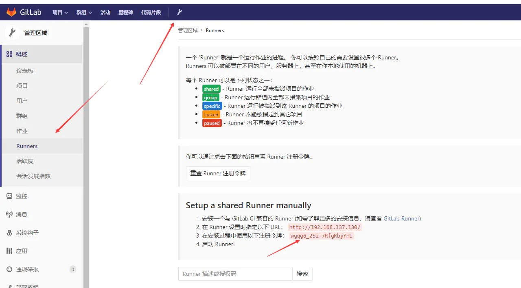Open 项目 in sidebar list
The height and width of the screenshot is (288, 521).
[x=22, y=86]
